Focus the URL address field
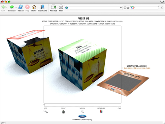This screenshot has width=165, height=124. click(94, 8)
